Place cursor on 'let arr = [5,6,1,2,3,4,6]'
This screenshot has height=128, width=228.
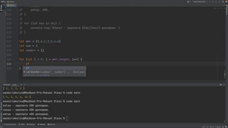click(40, 41)
